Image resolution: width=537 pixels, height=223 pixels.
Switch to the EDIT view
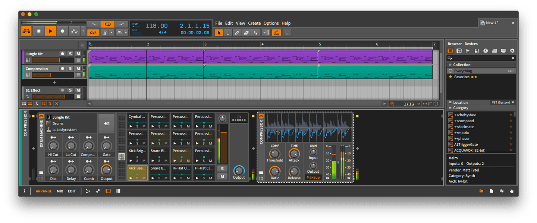click(72, 191)
